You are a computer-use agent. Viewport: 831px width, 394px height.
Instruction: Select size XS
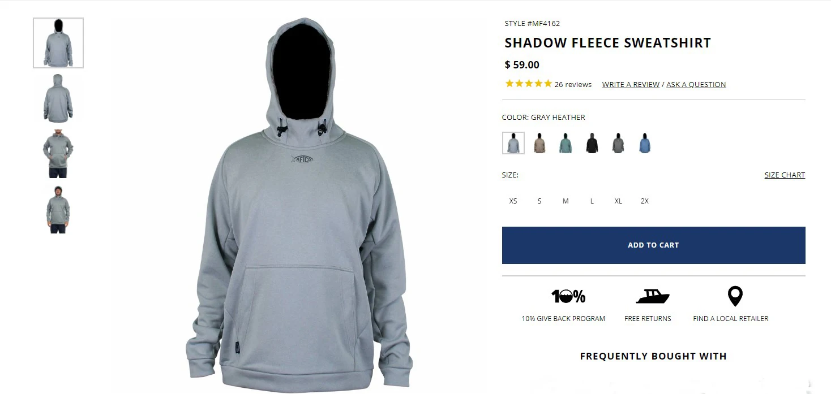point(513,201)
